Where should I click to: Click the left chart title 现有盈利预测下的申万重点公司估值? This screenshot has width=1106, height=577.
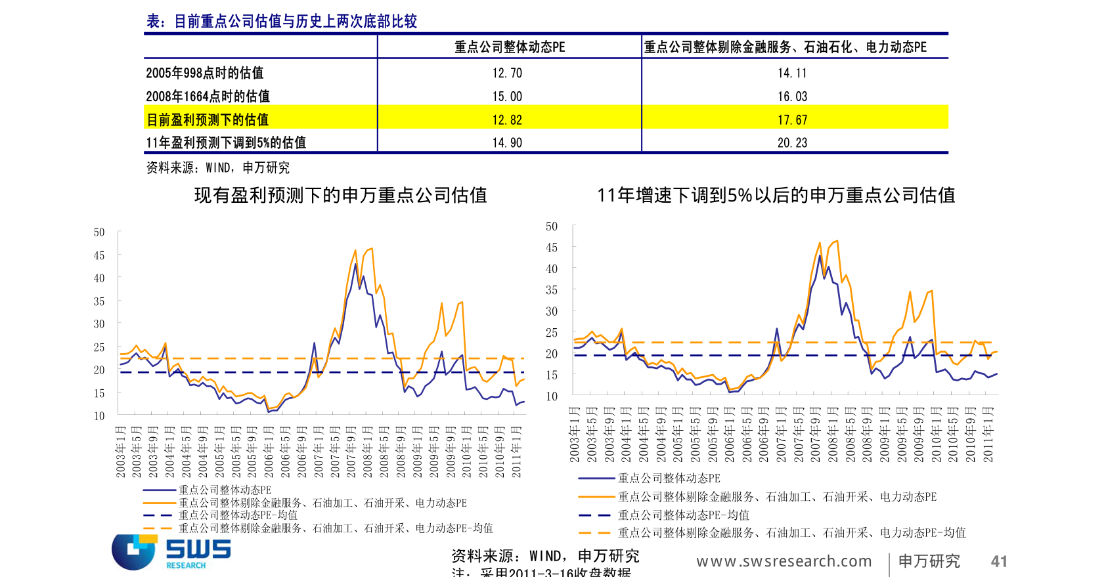click(x=340, y=195)
